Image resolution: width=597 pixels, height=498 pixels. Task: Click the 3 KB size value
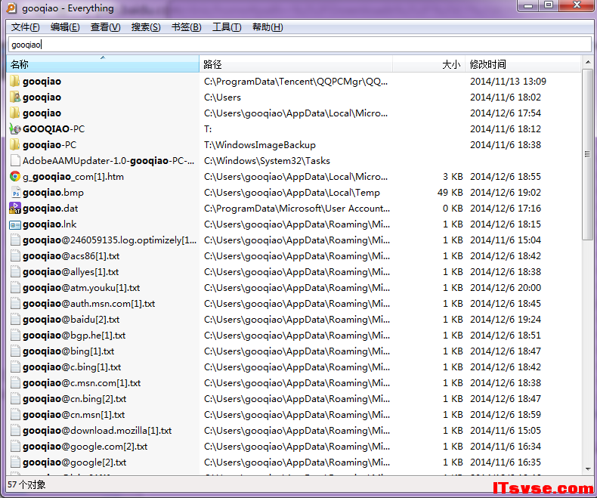[x=453, y=177]
